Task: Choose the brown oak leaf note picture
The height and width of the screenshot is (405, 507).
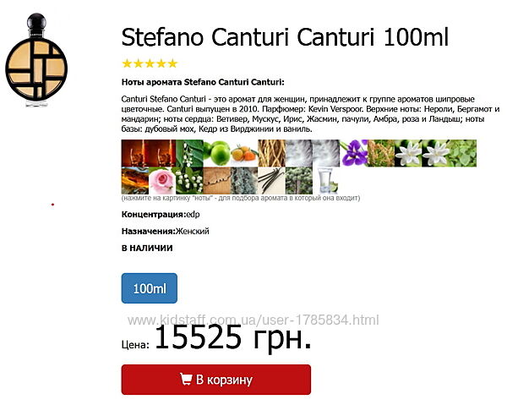Action: (217, 180)
